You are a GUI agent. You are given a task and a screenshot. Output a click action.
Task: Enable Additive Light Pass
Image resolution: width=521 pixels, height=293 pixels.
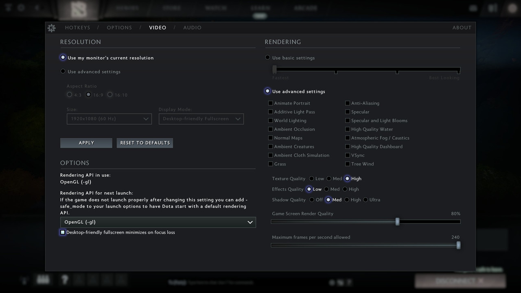point(292,112)
